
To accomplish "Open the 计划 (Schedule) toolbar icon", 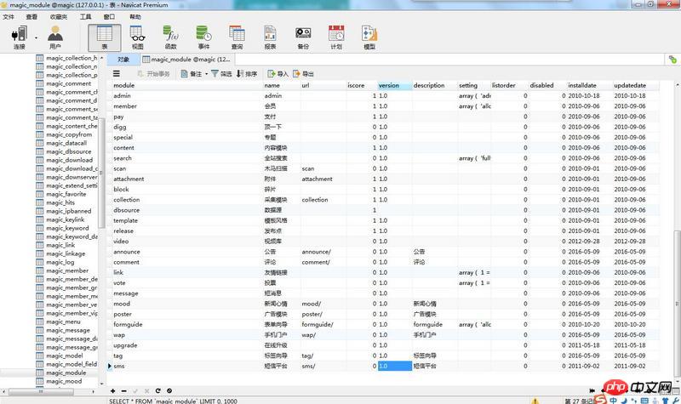I will point(336,37).
